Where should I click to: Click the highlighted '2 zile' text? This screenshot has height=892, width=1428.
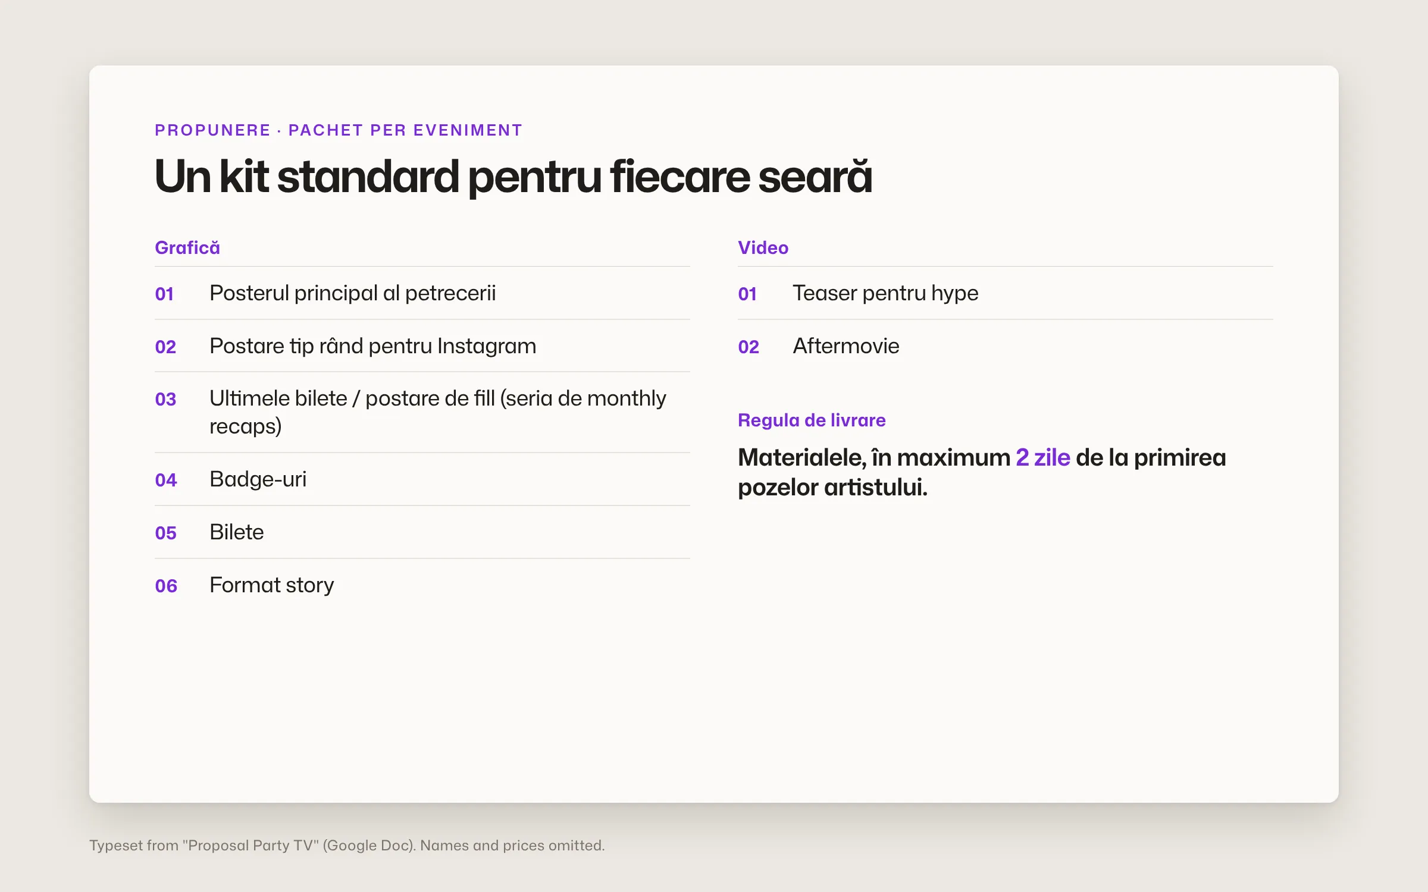[1043, 457]
